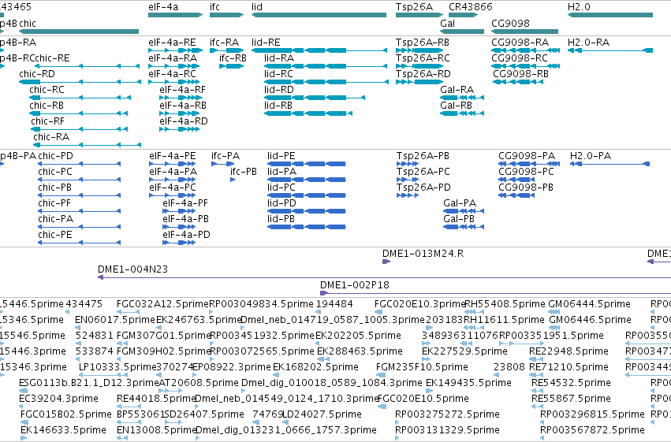671x442 pixels.
Task: Select protein lid-PB
Action: [x=307, y=227]
